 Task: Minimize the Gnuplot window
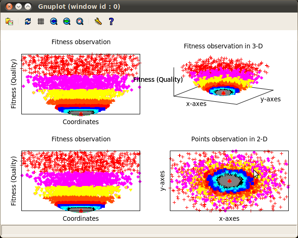(19, 7)
